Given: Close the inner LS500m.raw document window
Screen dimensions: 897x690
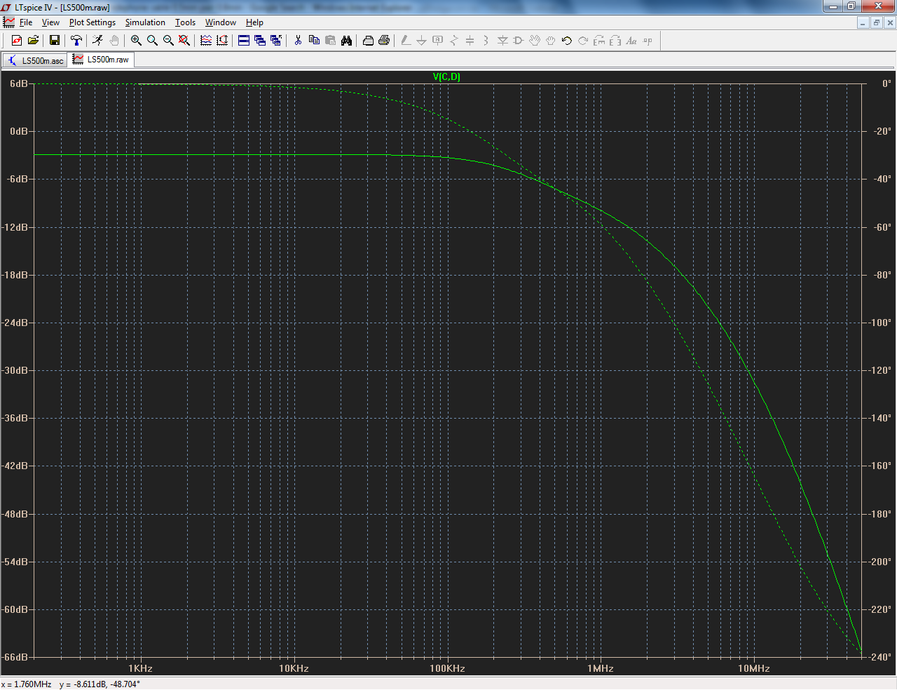Looking at the screenshot, I should [890, 22].
